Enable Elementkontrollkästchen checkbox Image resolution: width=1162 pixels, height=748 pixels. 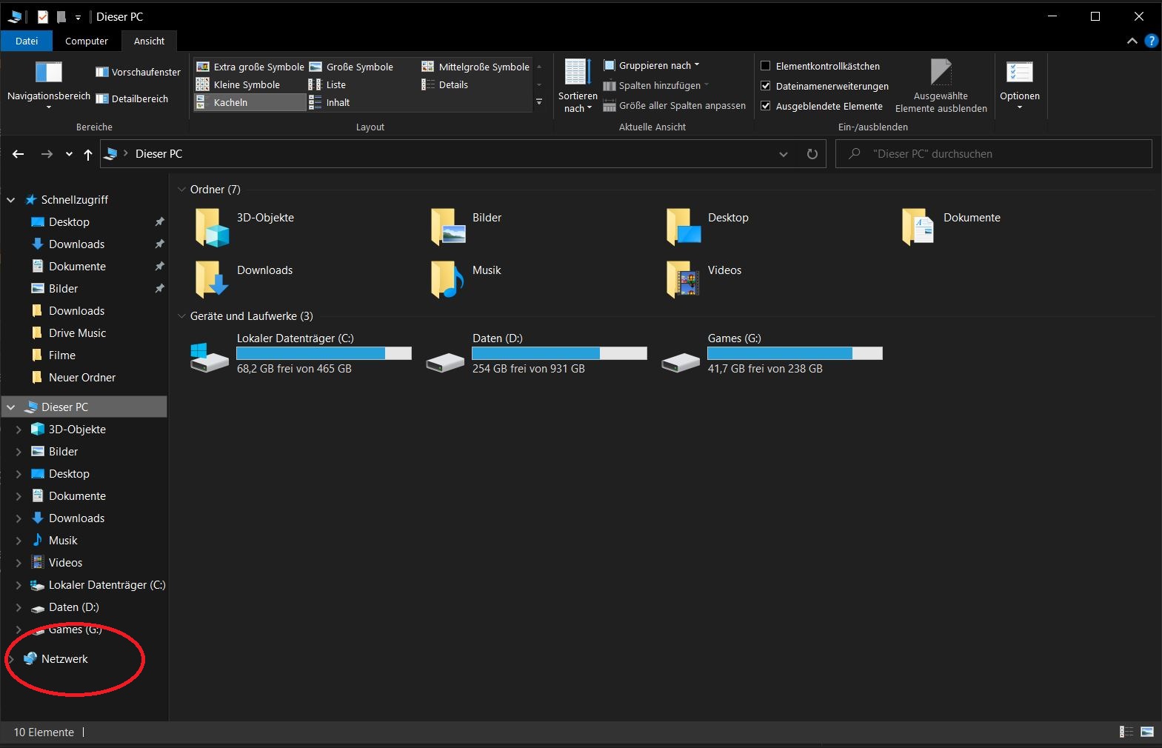[766, 66]
